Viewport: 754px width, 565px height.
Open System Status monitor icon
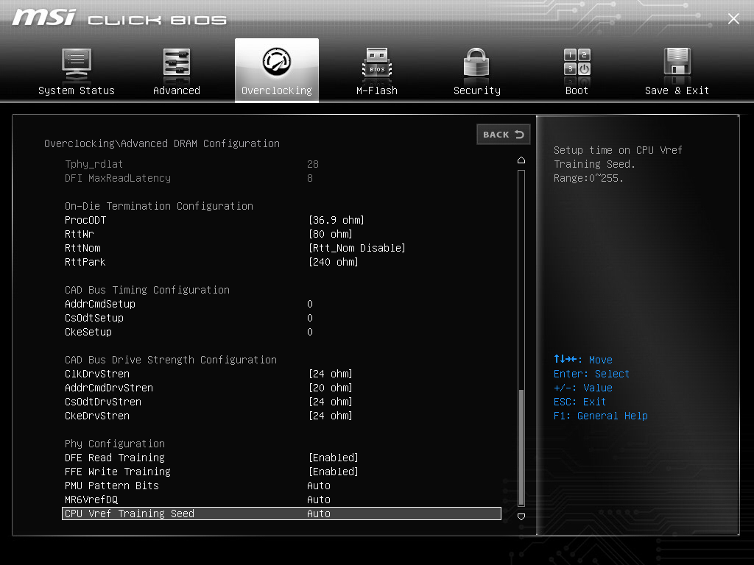coord(77,65)
